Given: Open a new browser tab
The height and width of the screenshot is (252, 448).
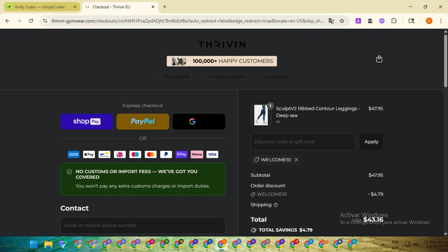Looking at the screenshot, I should point(165,7).
